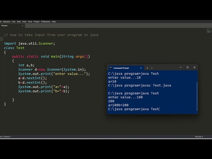Screen dimensions: 212x159
Task: Select the Command Prompt terminal tab
Action: click(x=126, y=68)
